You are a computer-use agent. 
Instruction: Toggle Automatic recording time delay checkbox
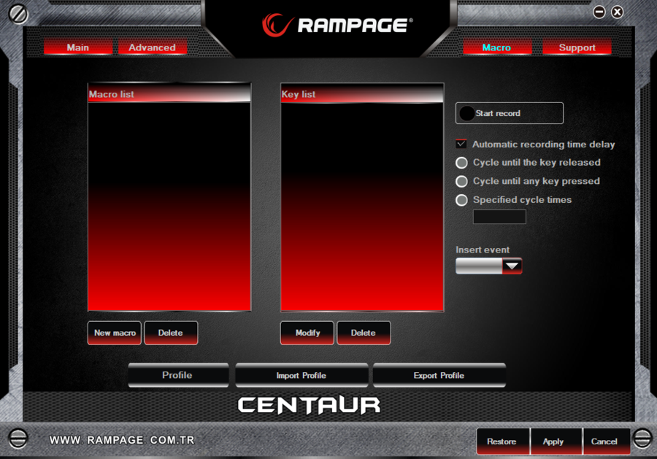pyautogui.click(x=461, y=144)
